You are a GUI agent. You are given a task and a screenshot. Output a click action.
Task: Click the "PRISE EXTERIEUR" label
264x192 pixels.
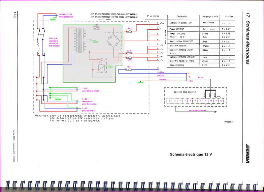pos(66,17)
